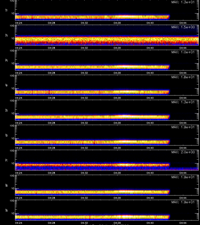
Task: Select the MAX: 1.8e+01 text in 4F panel
Action: 183,77
